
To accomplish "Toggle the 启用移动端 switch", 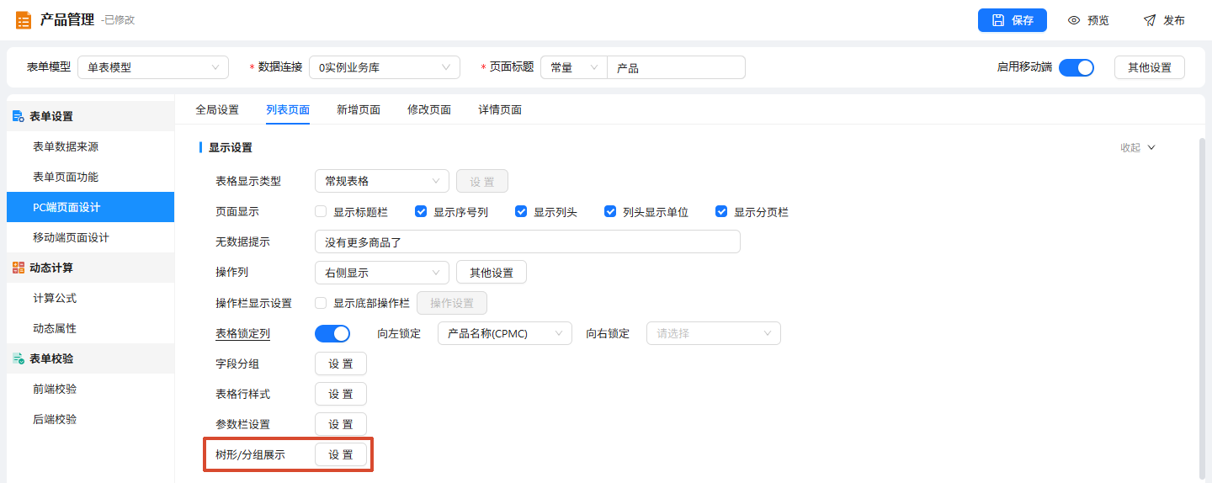I will tap(1076, 67).
